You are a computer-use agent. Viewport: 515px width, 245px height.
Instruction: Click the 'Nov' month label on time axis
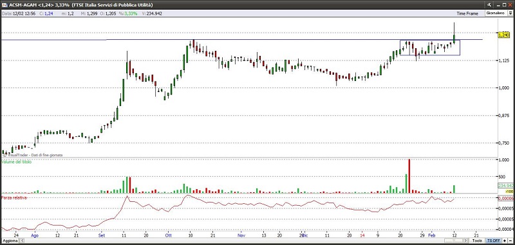pyautogui.click(x=241, y=235)
